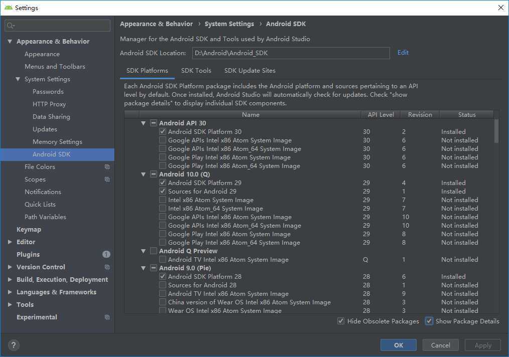This screenshot has width=509, height=357.
Task: Open the Appearance settings page
Action: (x=42, y=54)
